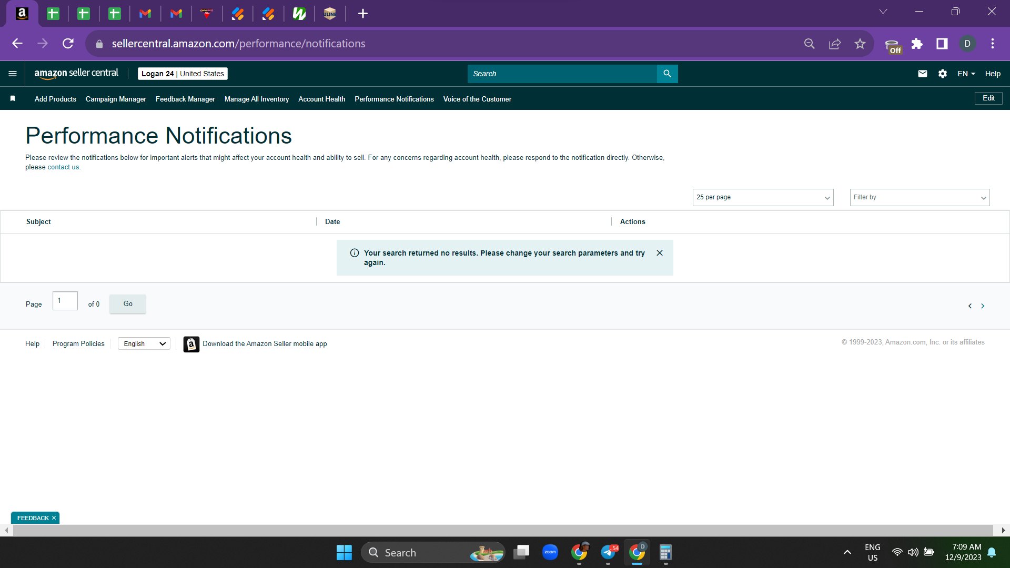The height and width of the screenshot is (568, 1010).
Task: Go back in browser history
Action: [x=17, y=44]
